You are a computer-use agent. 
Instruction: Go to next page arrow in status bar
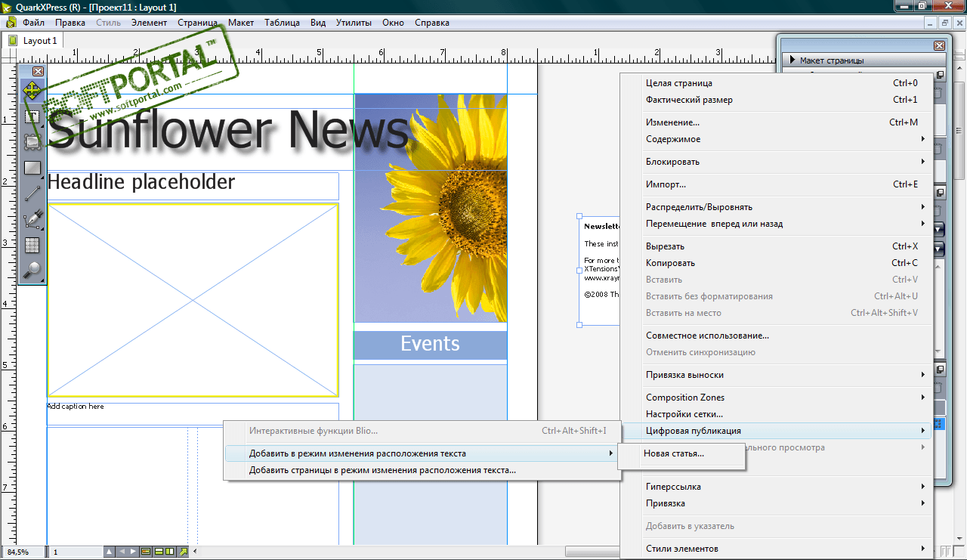(x=133, y=552)
